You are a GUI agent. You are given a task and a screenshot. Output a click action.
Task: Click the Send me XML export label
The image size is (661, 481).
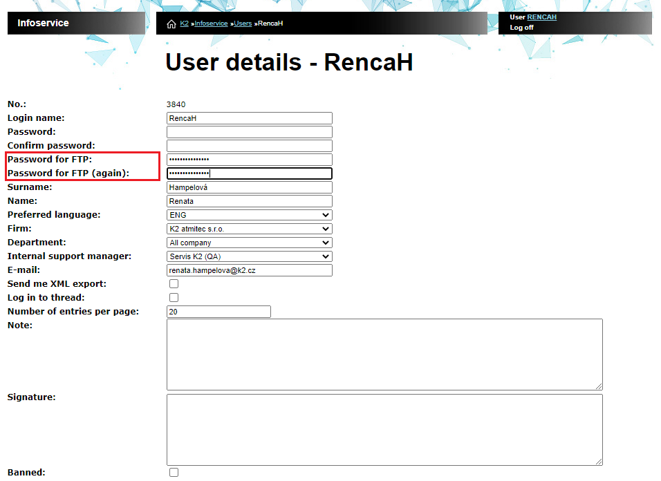pos(57,284)
